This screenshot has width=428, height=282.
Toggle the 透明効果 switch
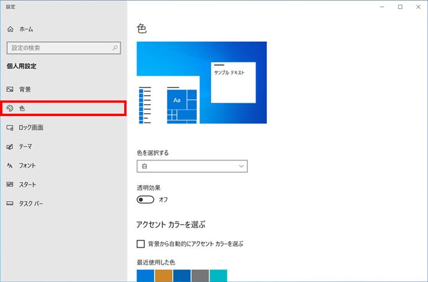pyautogui.click(x=145, y=199)
